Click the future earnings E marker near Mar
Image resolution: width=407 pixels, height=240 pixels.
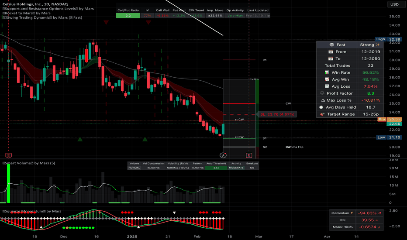[249, 155]
